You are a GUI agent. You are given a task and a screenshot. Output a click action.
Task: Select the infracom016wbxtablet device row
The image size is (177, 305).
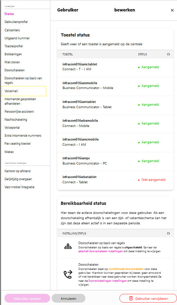115,179
